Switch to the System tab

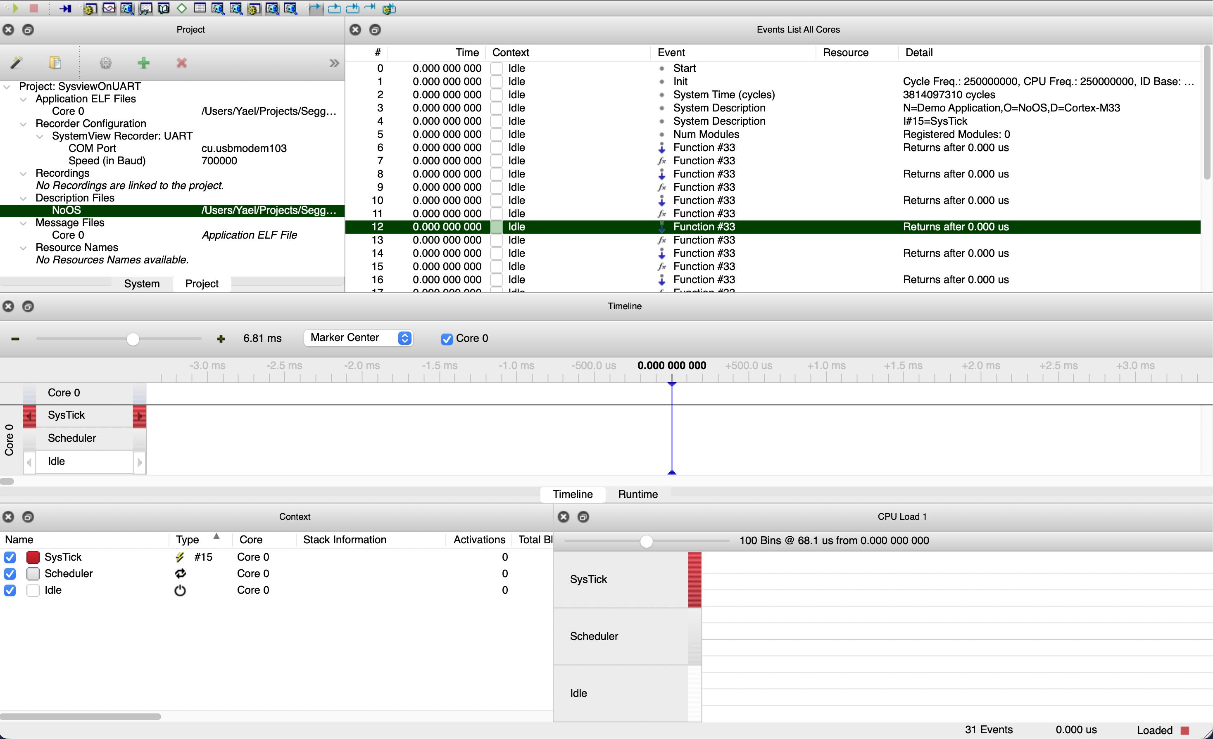[x=142, y=284]
